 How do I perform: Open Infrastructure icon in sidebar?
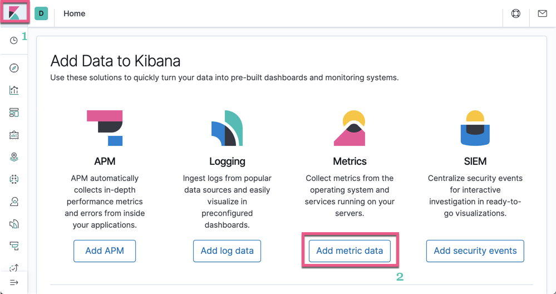[14, 202]
